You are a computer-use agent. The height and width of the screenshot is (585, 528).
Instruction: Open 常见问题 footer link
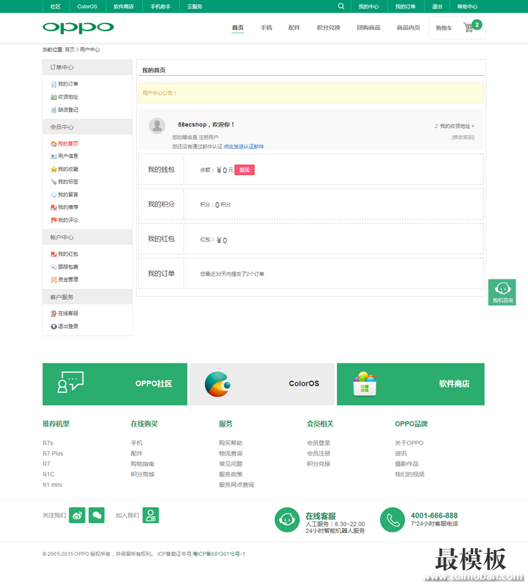click(231, 463)
